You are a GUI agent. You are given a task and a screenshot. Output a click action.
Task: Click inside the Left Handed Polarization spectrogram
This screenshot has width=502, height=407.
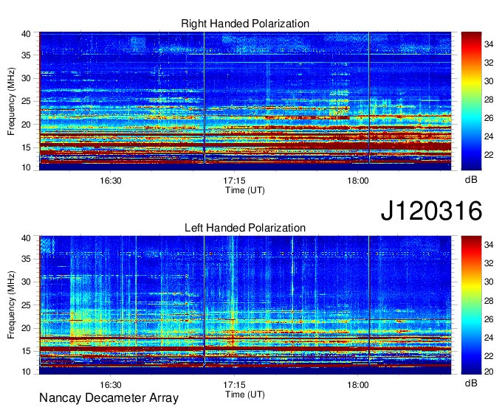point(245,305)
